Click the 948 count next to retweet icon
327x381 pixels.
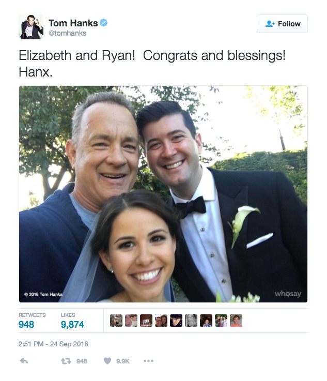pos(82,361)
